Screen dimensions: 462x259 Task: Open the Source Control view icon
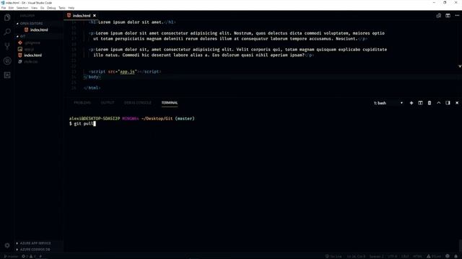pos(7,46)
